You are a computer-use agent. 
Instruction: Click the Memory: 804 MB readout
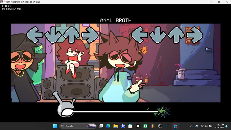(11, 9)
